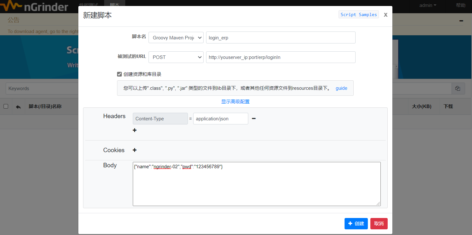Viewport: 472px width, 235px height.
Task: Click the 取消 button
Action: [379, 224]
